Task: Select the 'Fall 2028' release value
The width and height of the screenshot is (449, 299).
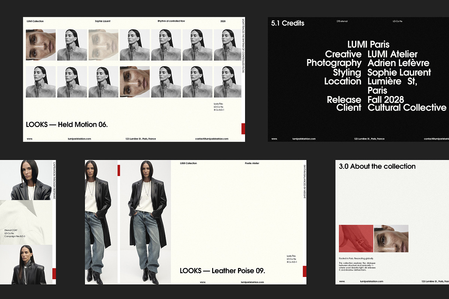Action: tap(386, 100)
